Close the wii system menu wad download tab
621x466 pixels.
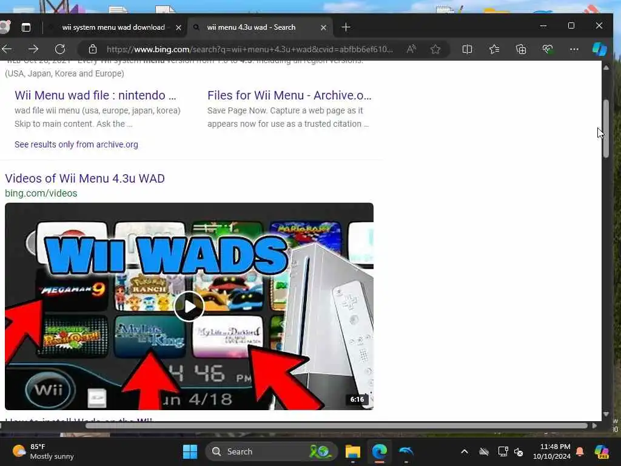(179, 27)
